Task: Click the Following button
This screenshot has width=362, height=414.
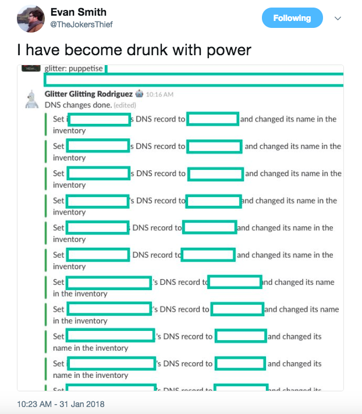Action: [292, 18]
